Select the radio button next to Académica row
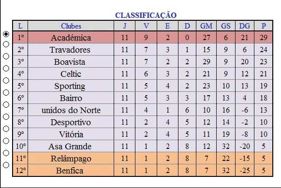 click(x=6, y=34)
